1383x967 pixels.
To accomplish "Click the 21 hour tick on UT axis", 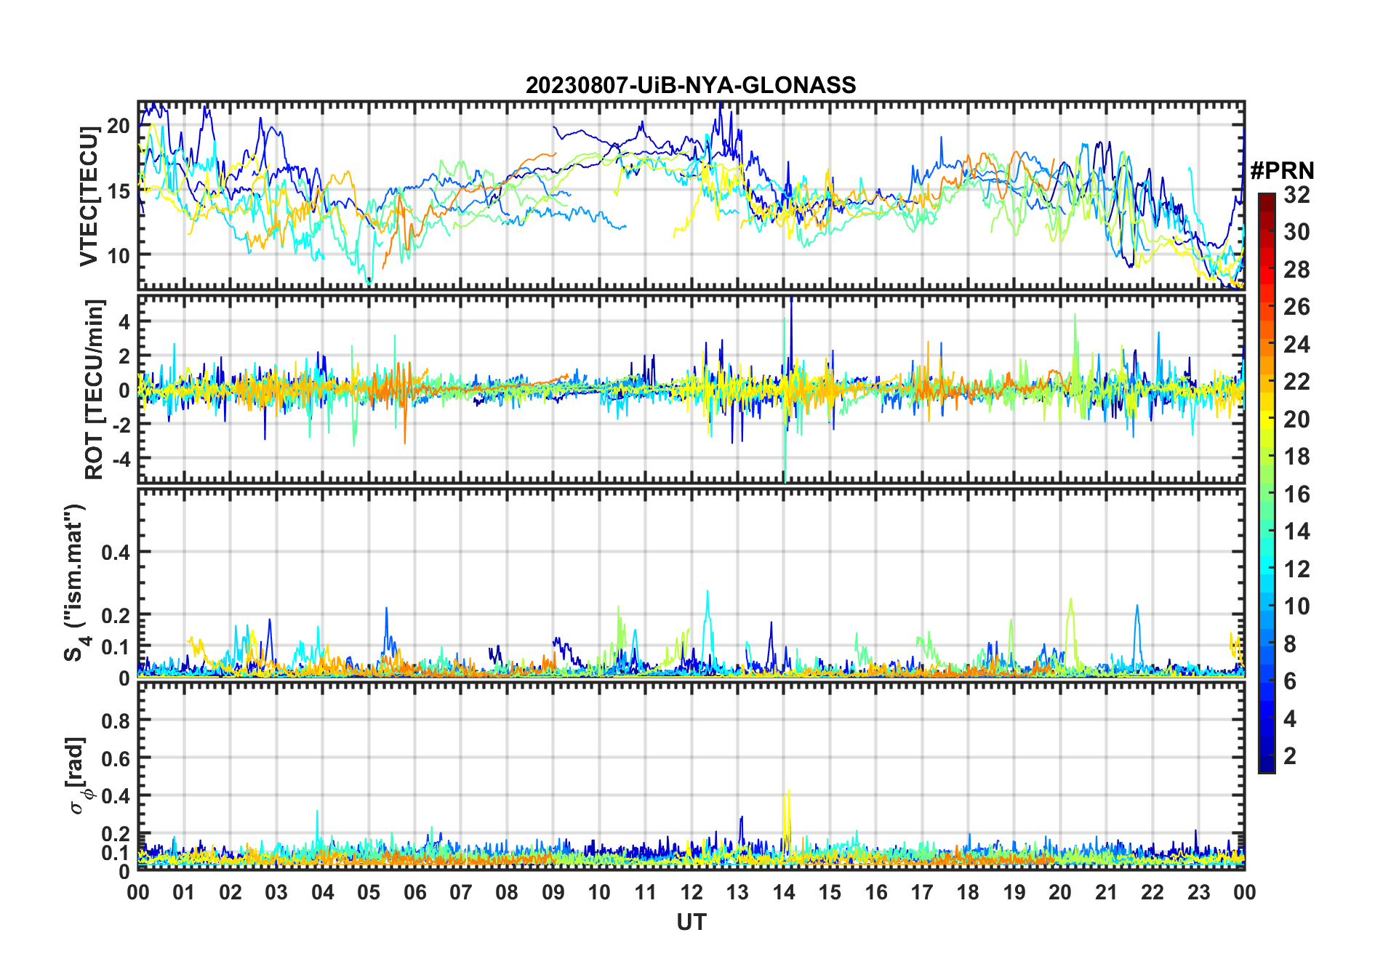I will click(1106, 893).
